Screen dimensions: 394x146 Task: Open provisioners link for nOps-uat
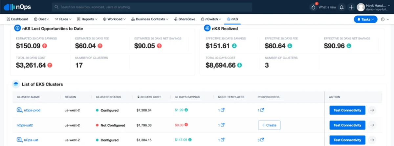point(261,140)
